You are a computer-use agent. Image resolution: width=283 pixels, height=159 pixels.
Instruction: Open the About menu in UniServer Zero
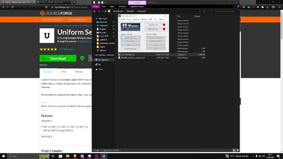coord(161,19)
